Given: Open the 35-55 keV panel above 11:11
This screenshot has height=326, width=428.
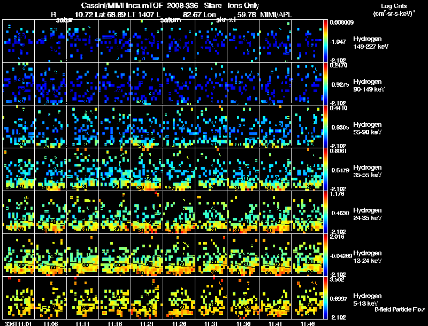Looking at the screenshot, I should point(83,169).
